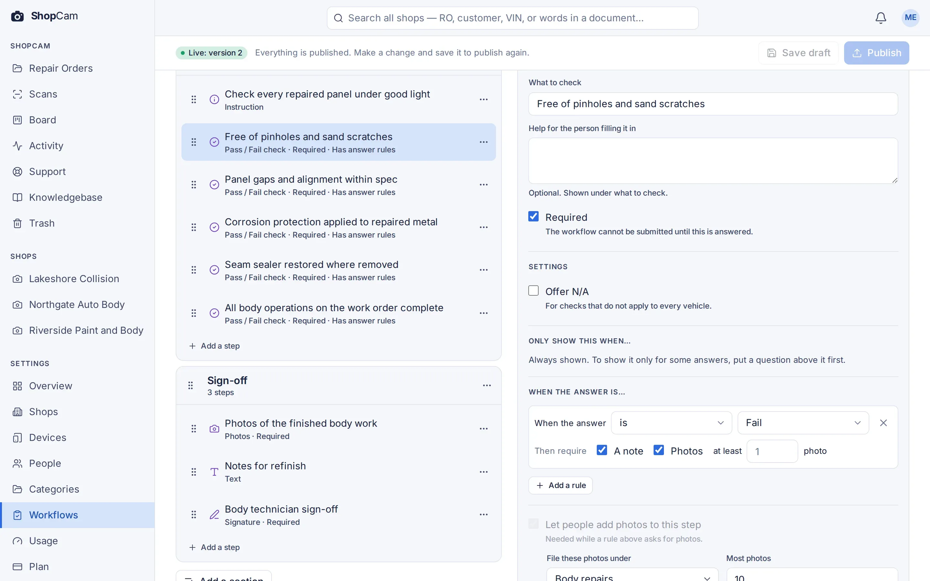
Task: Open more options for 'Check every repaired panel' step
Action: point(483,99)
